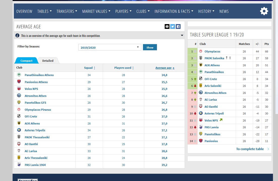Open the Tables dropdown menu

(x=45, y=11)
